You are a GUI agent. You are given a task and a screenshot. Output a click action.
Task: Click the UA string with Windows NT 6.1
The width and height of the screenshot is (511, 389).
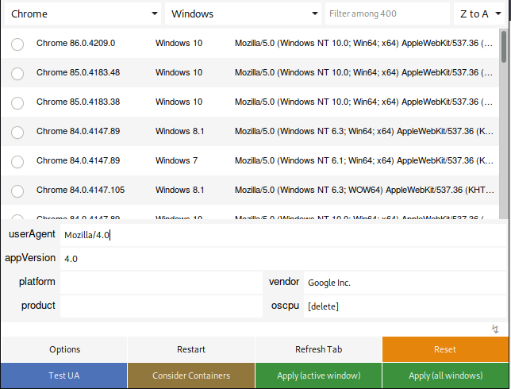pos(363,160)
